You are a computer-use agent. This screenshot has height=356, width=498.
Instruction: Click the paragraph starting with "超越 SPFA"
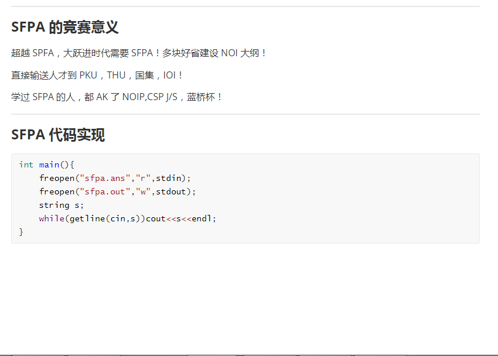coord(138,53)
